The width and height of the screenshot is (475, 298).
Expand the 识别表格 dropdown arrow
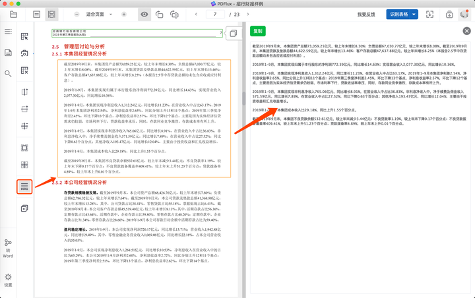click(x=414, y=15)
